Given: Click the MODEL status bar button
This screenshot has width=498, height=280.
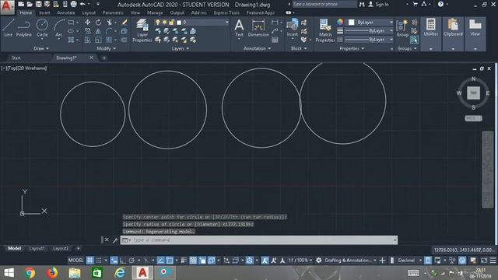Looking at the screenshot, I should click(x=75, y=261).
